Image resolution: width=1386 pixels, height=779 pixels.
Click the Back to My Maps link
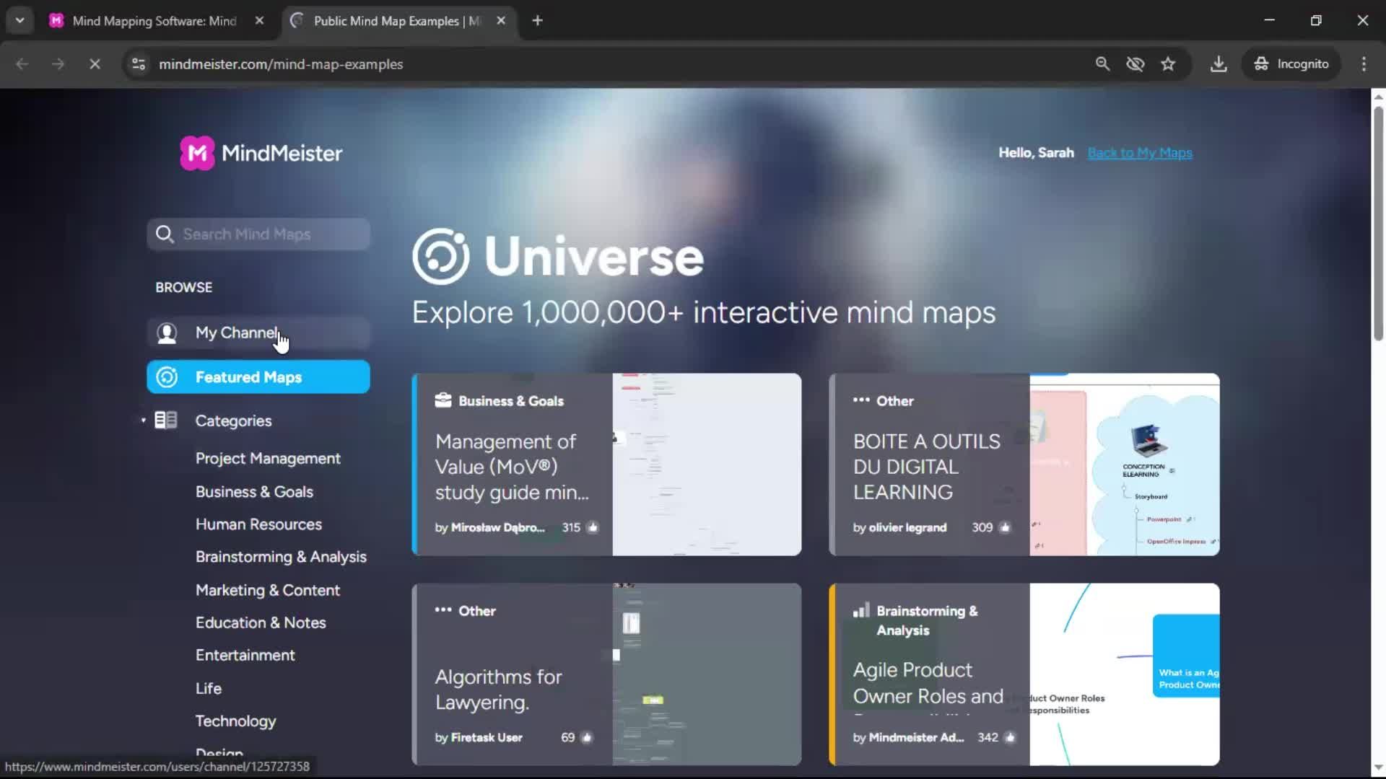click(x=1140, y=153)
